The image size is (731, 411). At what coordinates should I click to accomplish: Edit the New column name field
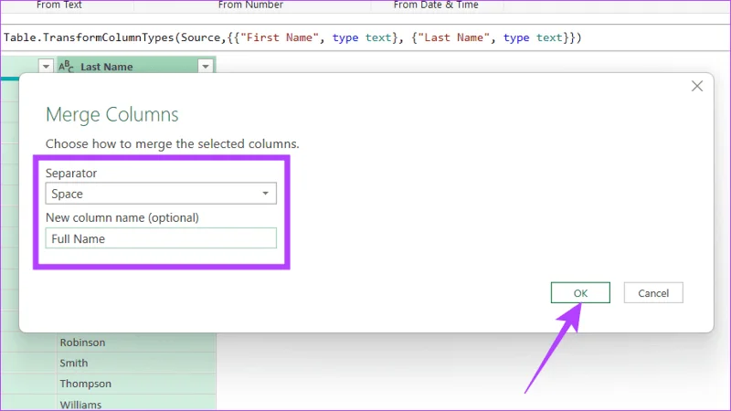pyautogui.click(x=161, y=238)
